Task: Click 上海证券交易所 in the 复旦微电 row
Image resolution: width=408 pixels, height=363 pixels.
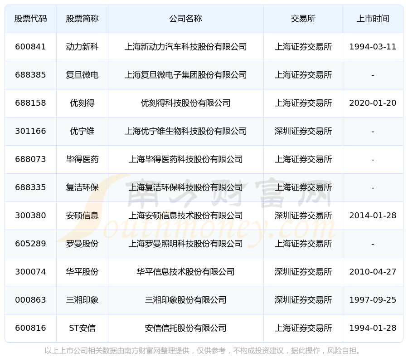Action: click(303, 75)
